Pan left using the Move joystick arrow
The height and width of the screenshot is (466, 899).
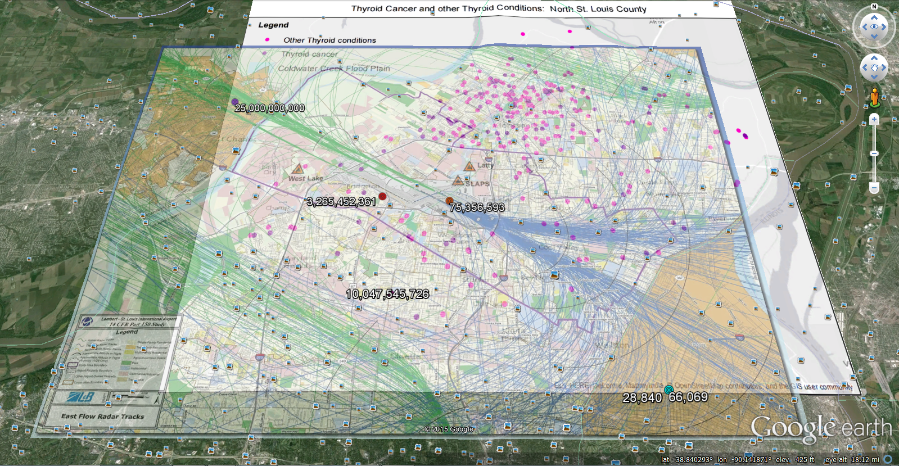tap(865, 67)
